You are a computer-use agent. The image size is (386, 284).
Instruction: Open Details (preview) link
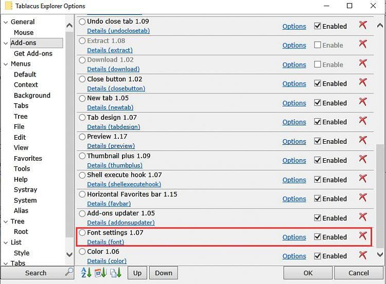click(x=111, y=146)
